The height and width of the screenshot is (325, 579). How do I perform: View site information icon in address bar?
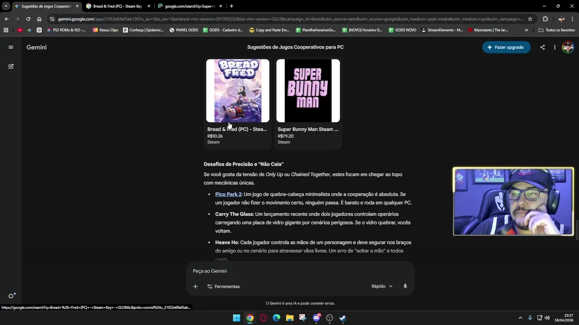[52, 19]
